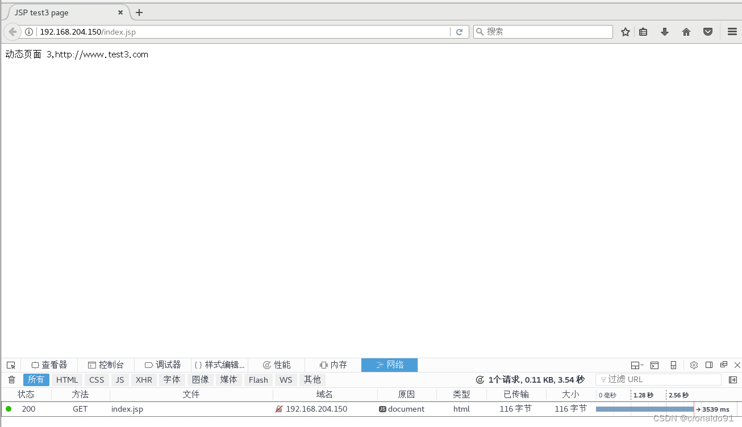The width and height of the screenshot is (742, 427).
Task: Switch to the 调试器 debugger tab
Action: click(162, 365)
